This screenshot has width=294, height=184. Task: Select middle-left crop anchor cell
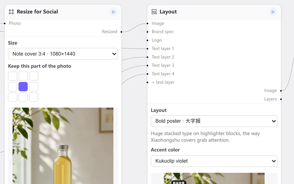point(13,86)
